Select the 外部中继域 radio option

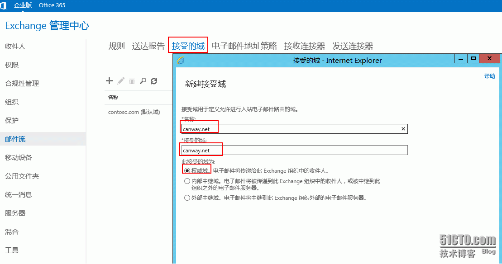point(187,198)
